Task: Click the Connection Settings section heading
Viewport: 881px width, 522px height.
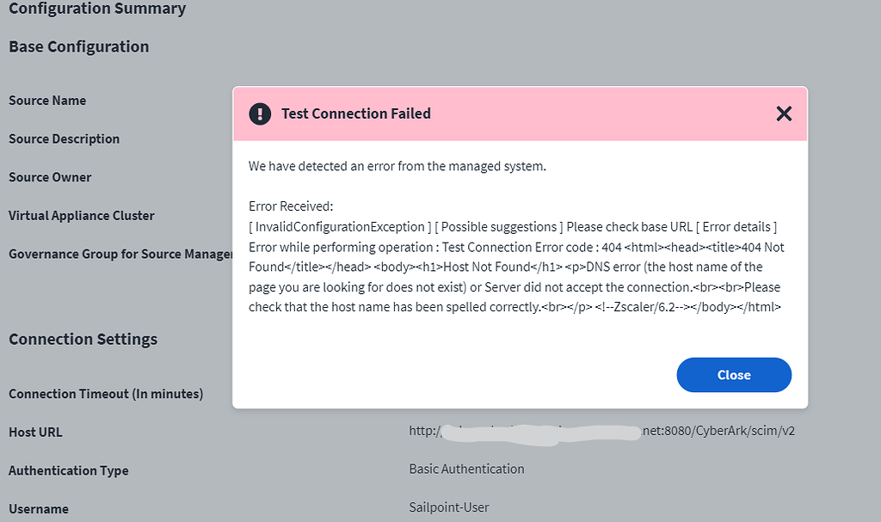Action: coord(83,340)
